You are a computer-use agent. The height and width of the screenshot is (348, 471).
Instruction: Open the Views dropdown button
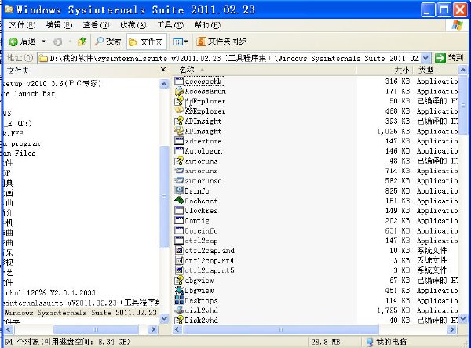[181, 42]
